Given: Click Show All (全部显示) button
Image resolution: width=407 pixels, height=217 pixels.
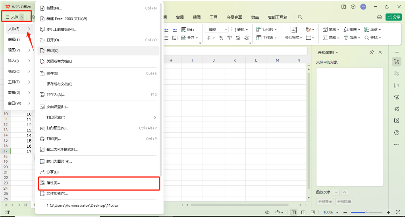Looking at the screenshot, I should 325,202.
